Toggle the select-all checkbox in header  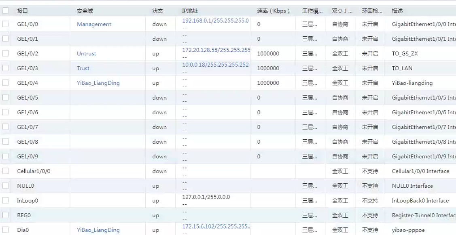(x=6, y=11)
